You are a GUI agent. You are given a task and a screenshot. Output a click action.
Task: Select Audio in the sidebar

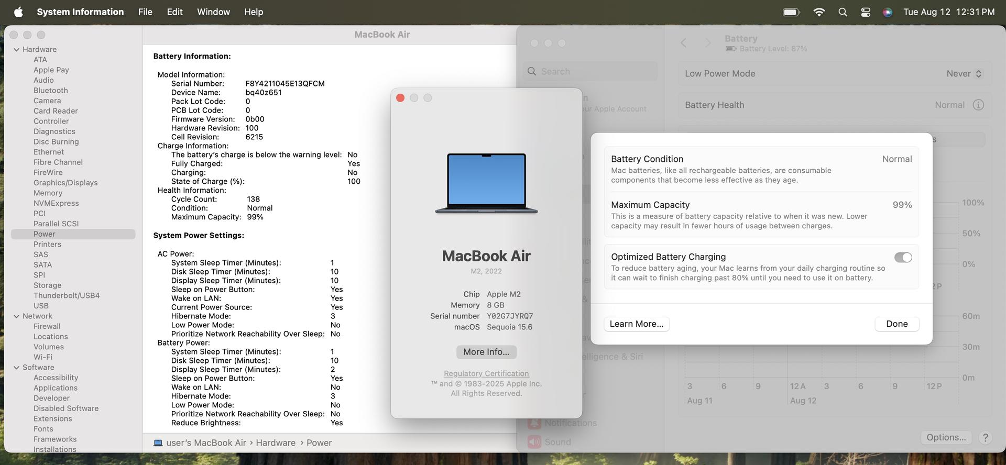pyautogui.click(x=43, y=80)
